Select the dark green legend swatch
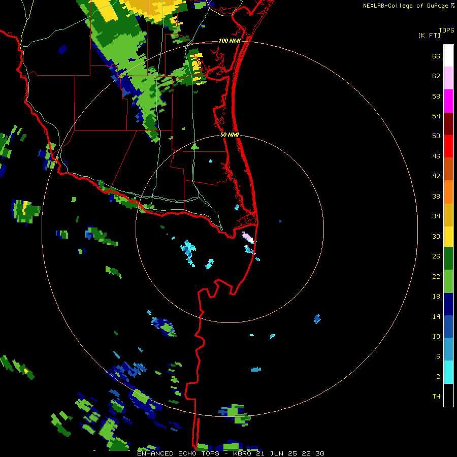The height and width of the screenshot is (457, 457). 448,258
